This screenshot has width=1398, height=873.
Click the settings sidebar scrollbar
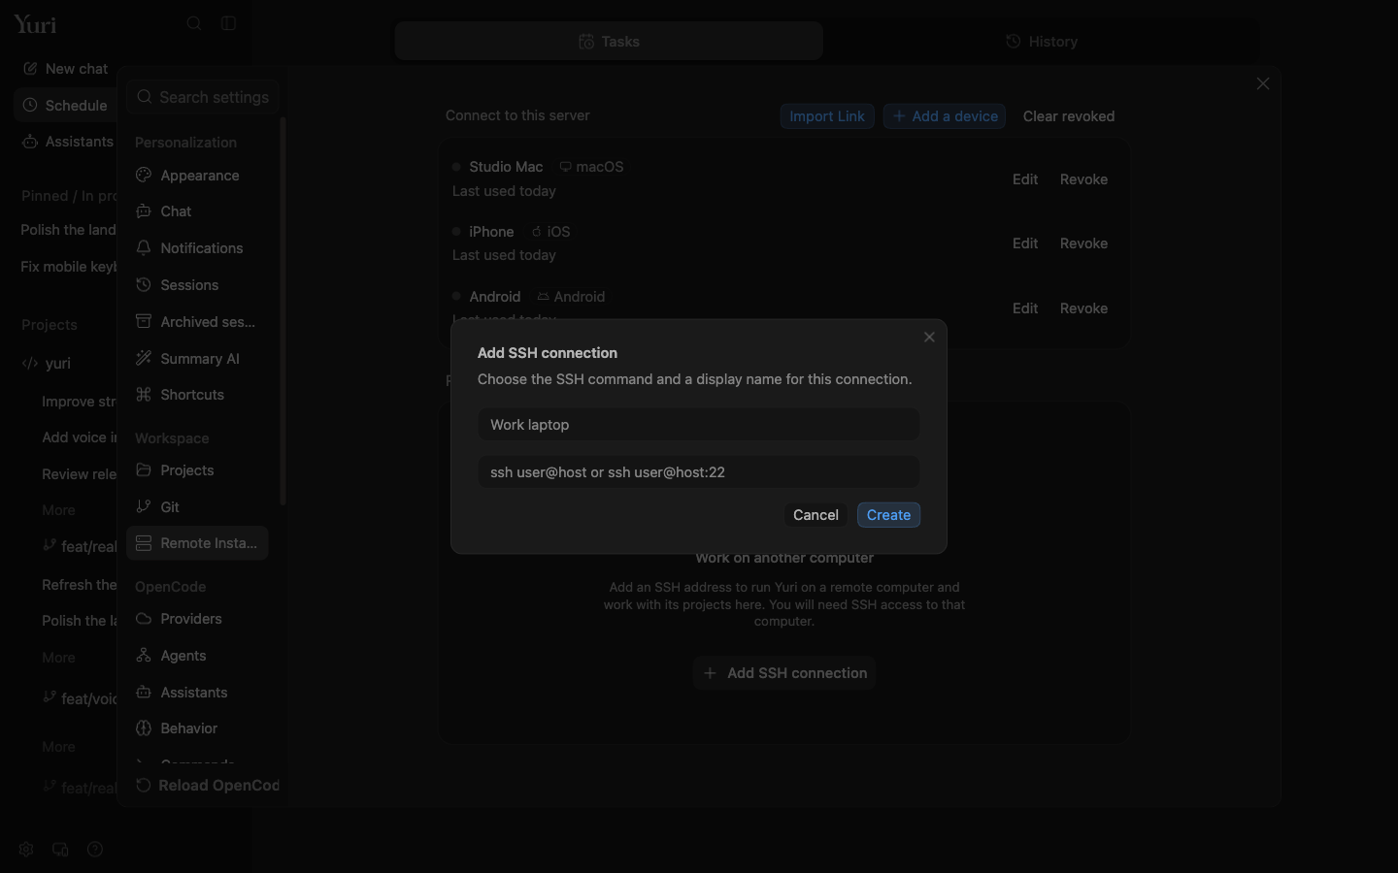click(283, 310)
